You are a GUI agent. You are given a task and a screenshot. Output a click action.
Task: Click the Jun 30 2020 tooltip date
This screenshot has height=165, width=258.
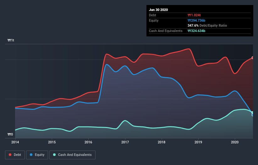[x=158, y=10]
